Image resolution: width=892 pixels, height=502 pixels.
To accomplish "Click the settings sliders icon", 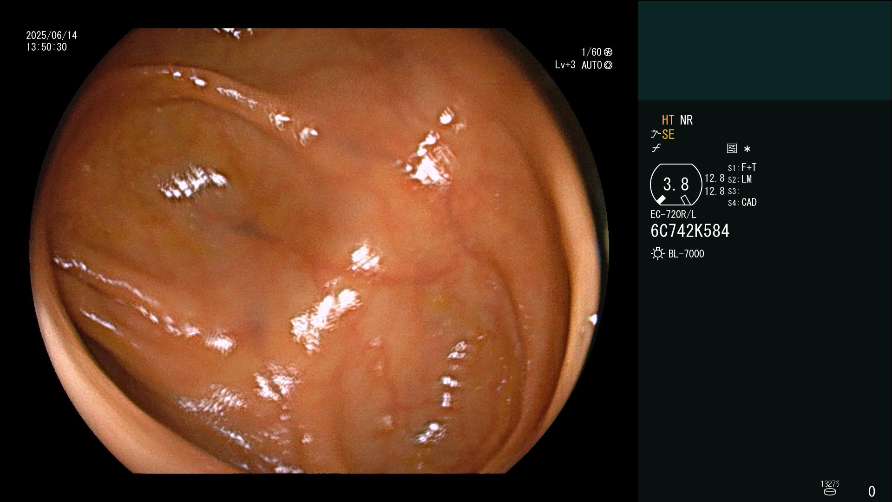I will pyautogui.click(x=732, y=148).
